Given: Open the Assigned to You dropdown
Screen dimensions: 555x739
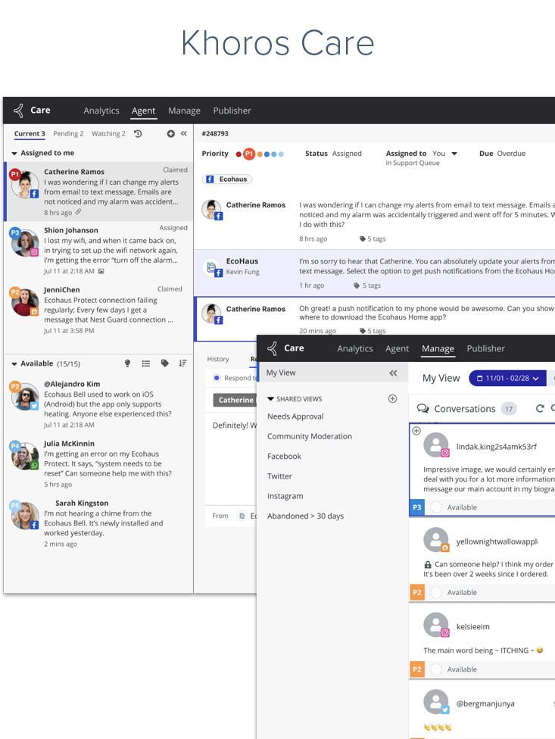Looking at the screenshot, I should [x=454, y=154].
